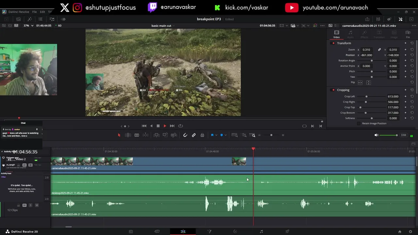
Task: Open the File menu
Action: coord(34,12)
